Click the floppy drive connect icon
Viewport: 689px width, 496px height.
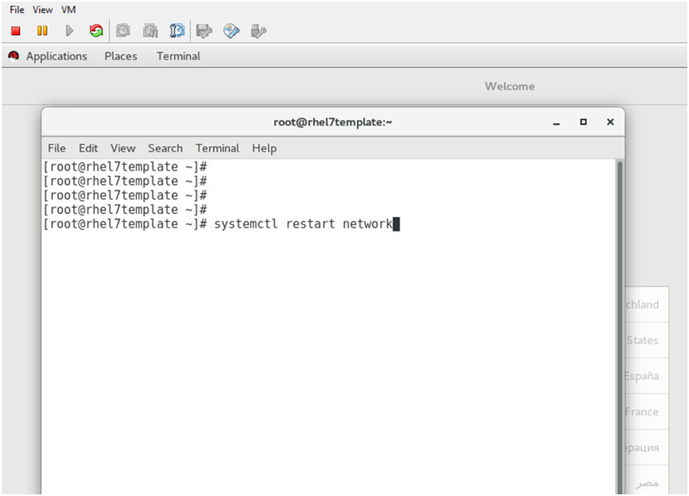[x=204, y=31]
